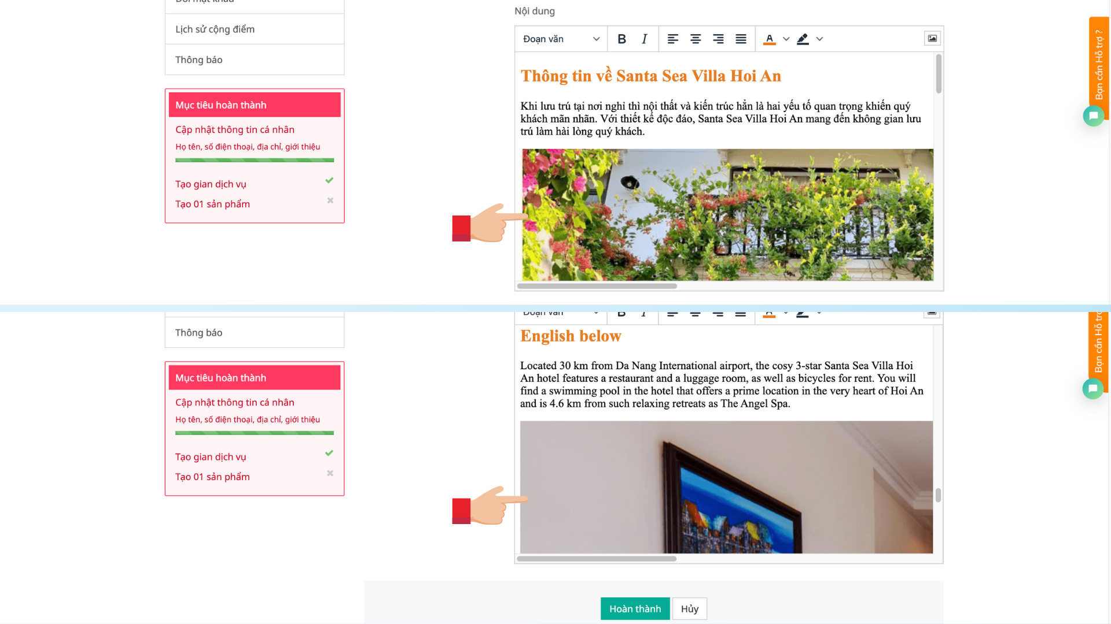Apply orange font color in top editor

769,39
